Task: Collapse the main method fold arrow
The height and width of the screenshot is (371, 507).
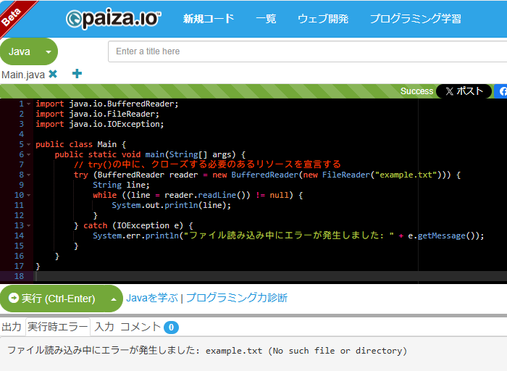Action: [28, 154]
